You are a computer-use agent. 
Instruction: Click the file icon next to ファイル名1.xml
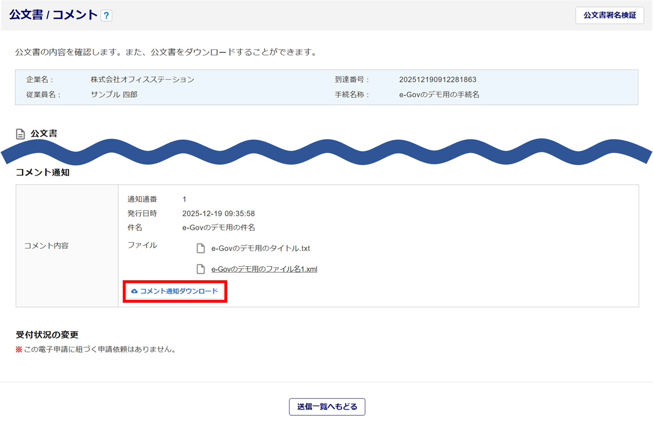coord(201,269)
